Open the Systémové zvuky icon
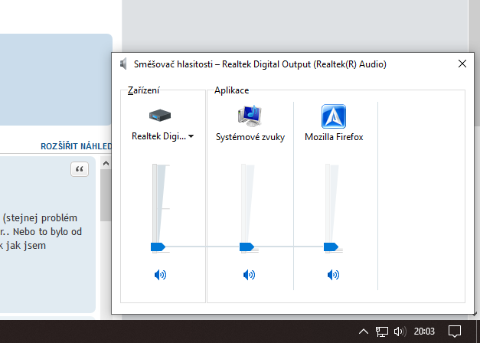This screenshot has height=343, width=480. 250,116
